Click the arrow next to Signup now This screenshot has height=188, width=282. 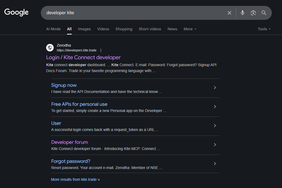(x=215, y=88)
